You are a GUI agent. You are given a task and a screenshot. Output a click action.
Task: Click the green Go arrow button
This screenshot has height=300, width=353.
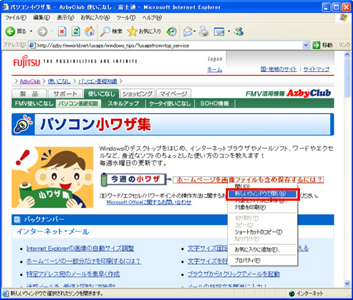316,45
